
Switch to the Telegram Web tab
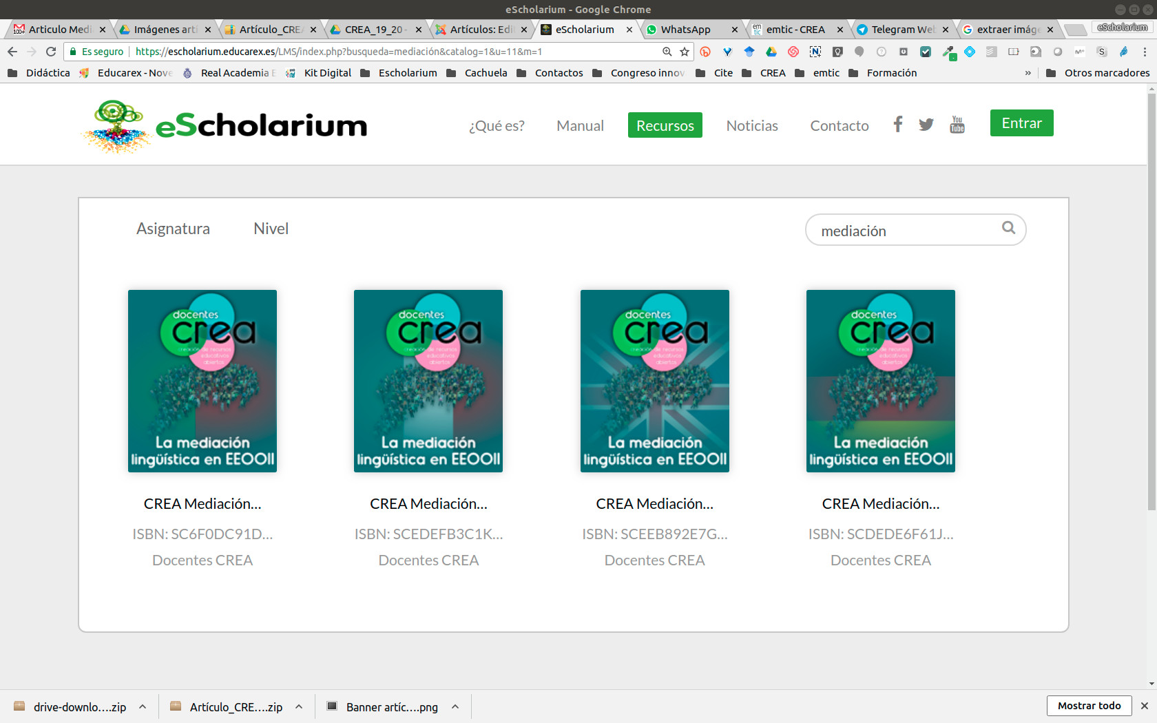pyautogui.click(x=901, y=30)
